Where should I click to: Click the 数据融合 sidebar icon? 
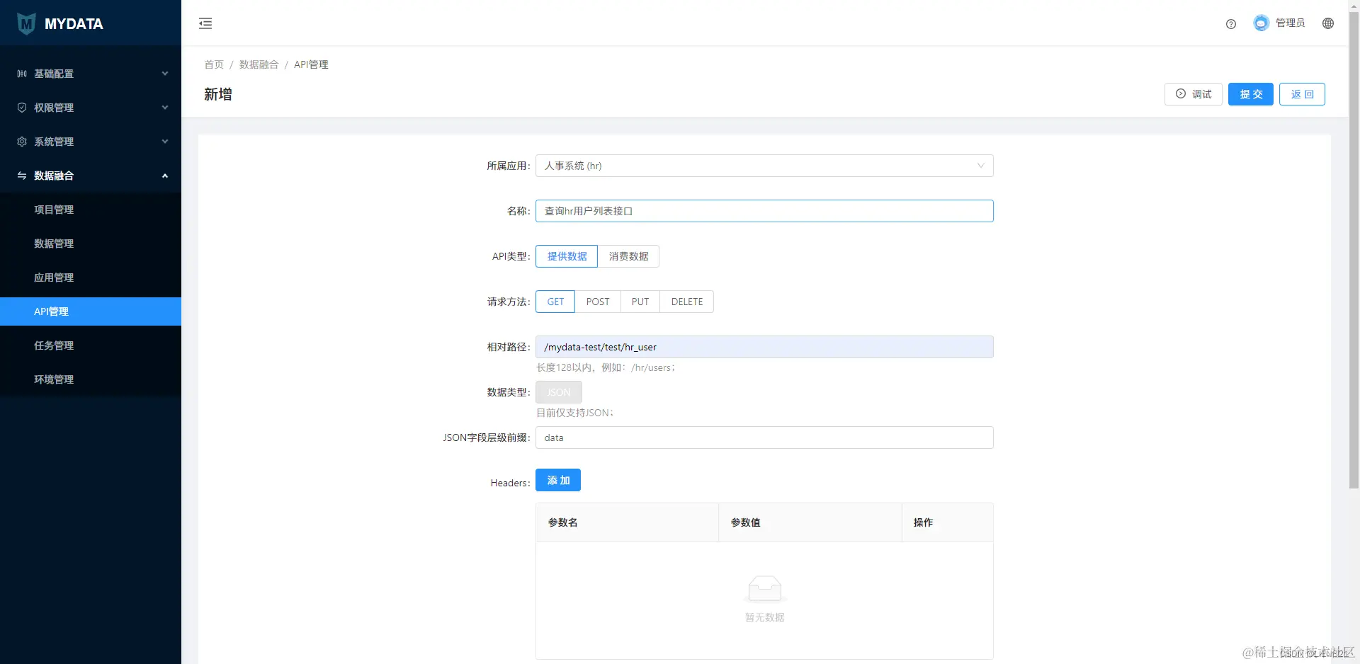(x=21, y=176)
